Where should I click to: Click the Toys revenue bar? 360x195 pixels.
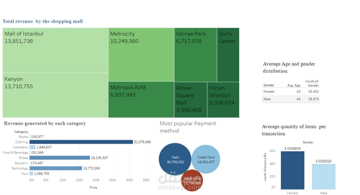coord(31,173)
